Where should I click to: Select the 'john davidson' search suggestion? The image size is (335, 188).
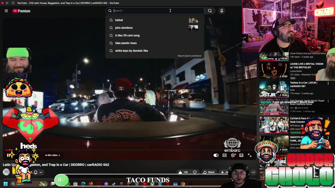tap(124, 28)
